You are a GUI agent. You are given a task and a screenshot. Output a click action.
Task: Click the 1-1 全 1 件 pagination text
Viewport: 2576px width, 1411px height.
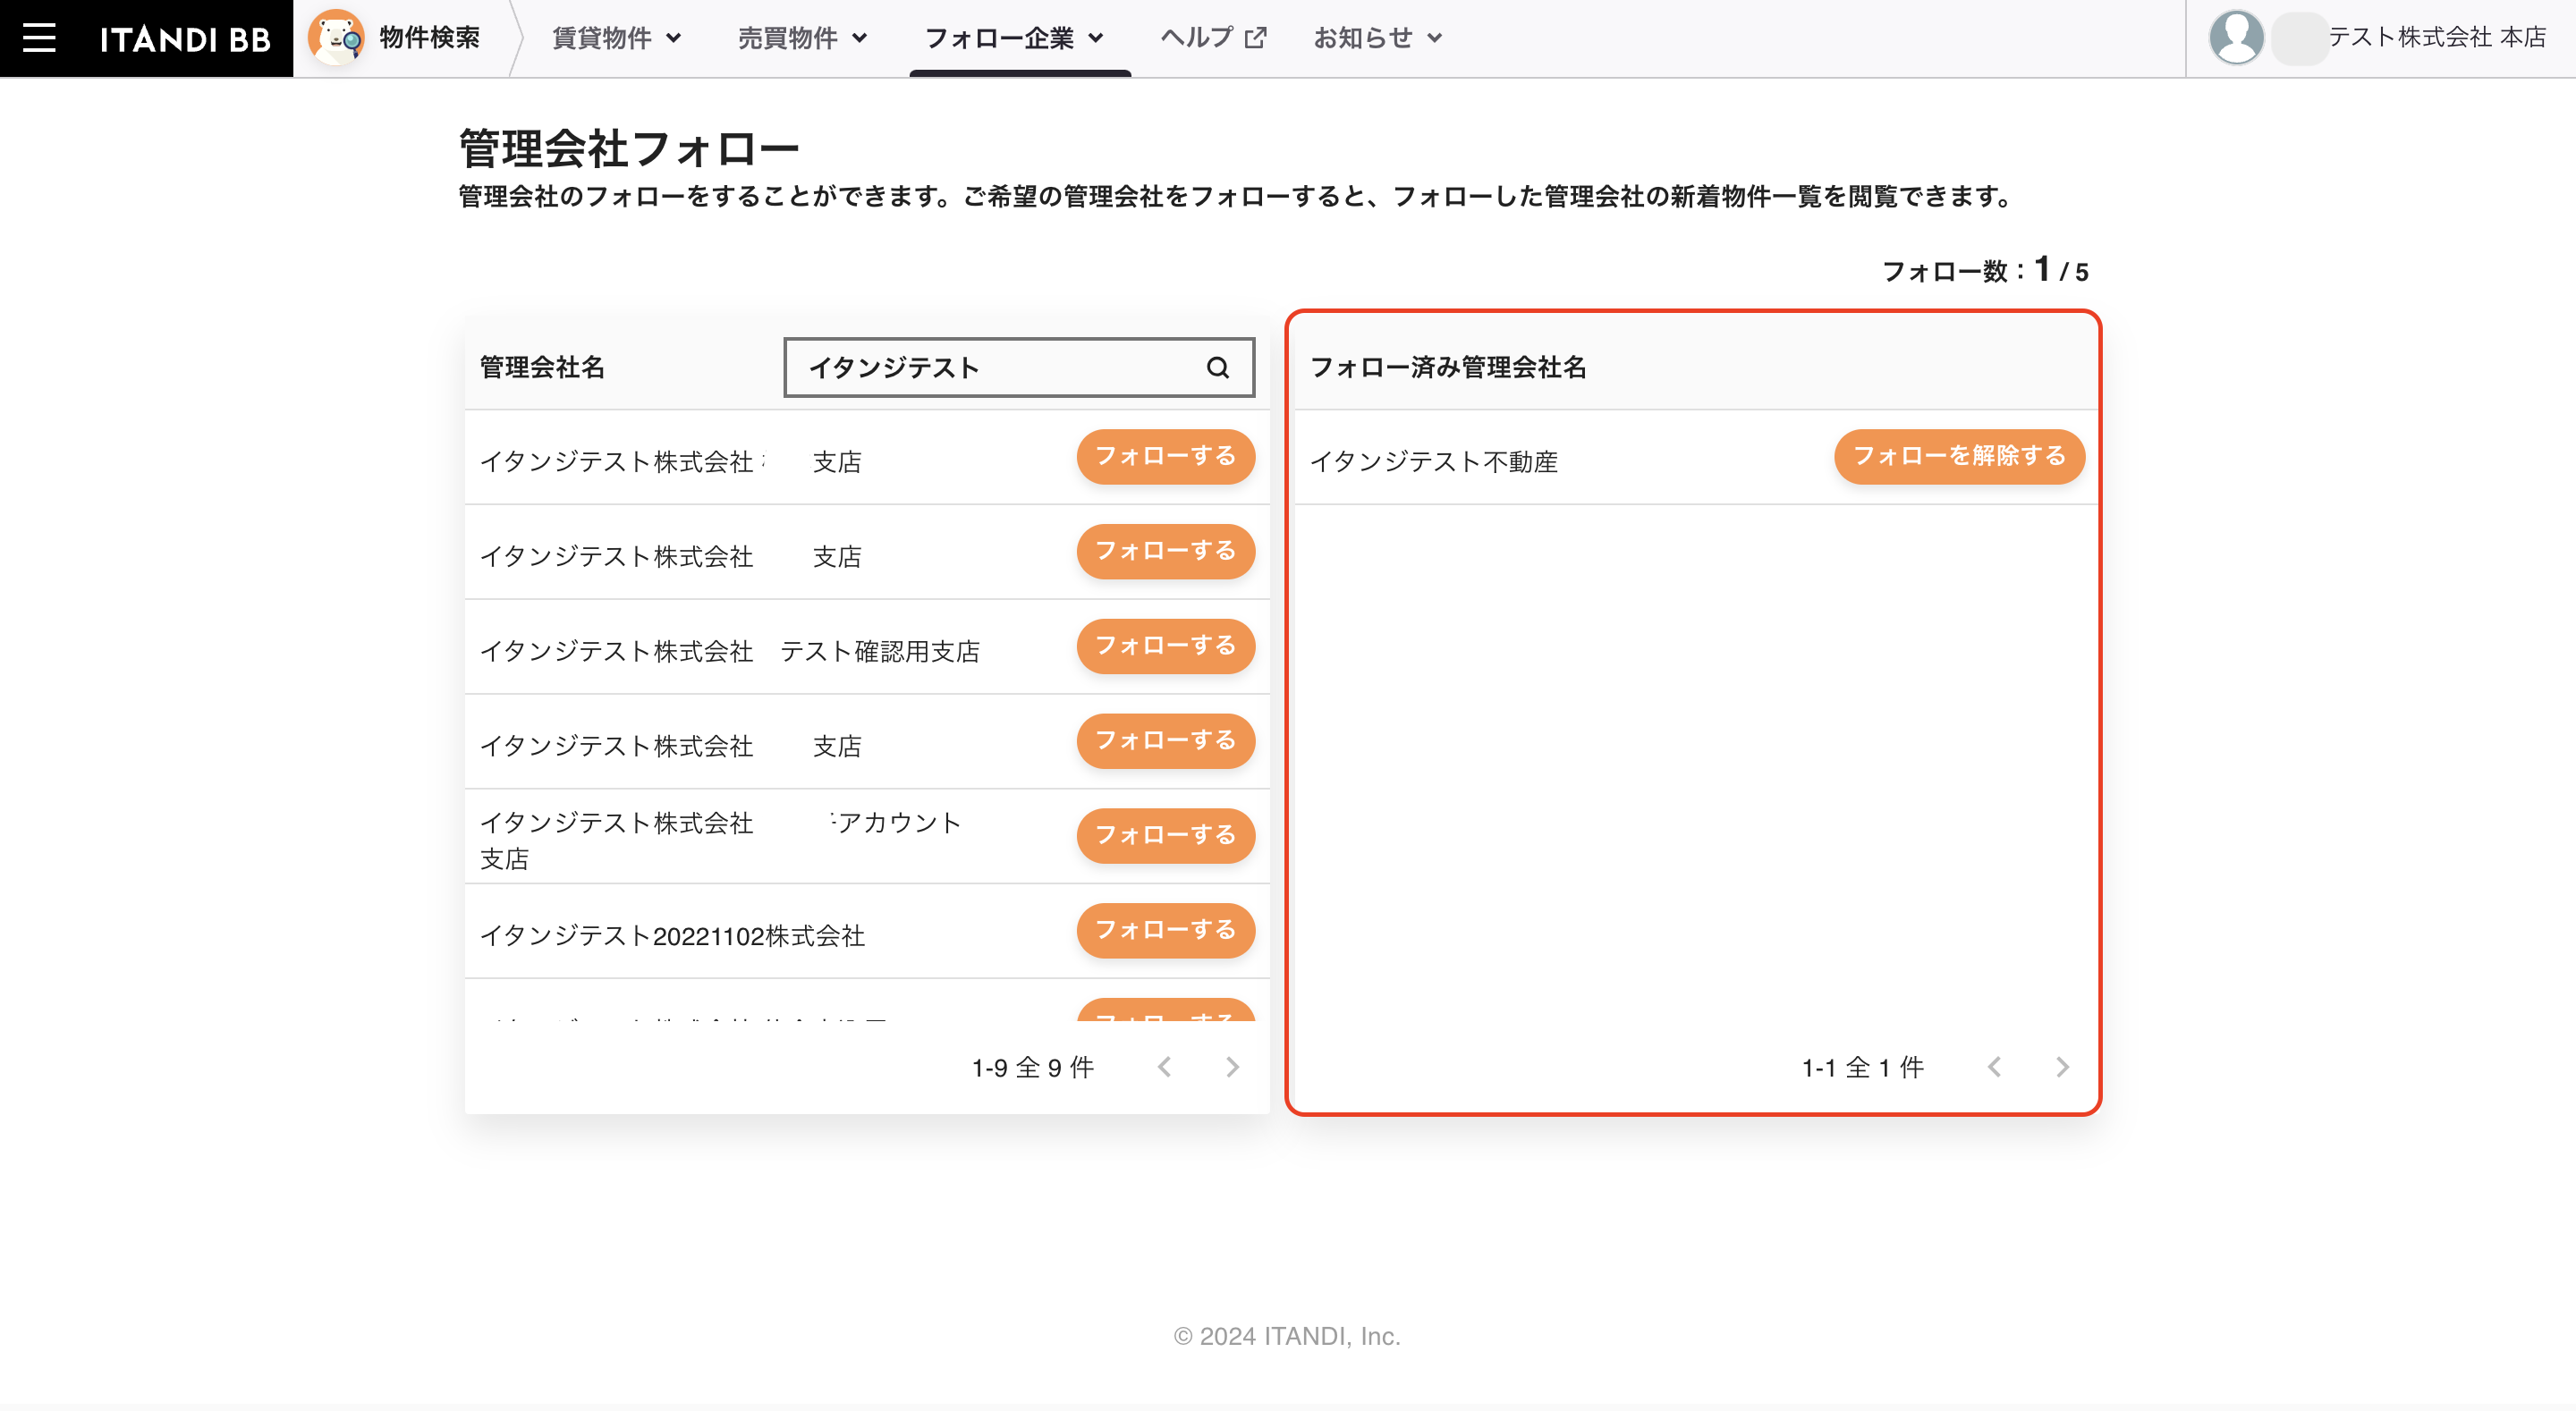[x=1863, y=1068]
